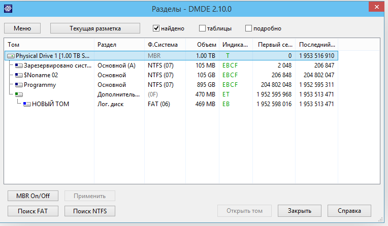
Task: Click the Первый се... column header
Action: pyautogui.click(x=274, y=45)
